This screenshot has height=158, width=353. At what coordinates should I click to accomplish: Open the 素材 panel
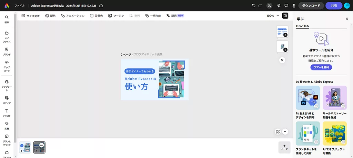click(7, 126)
